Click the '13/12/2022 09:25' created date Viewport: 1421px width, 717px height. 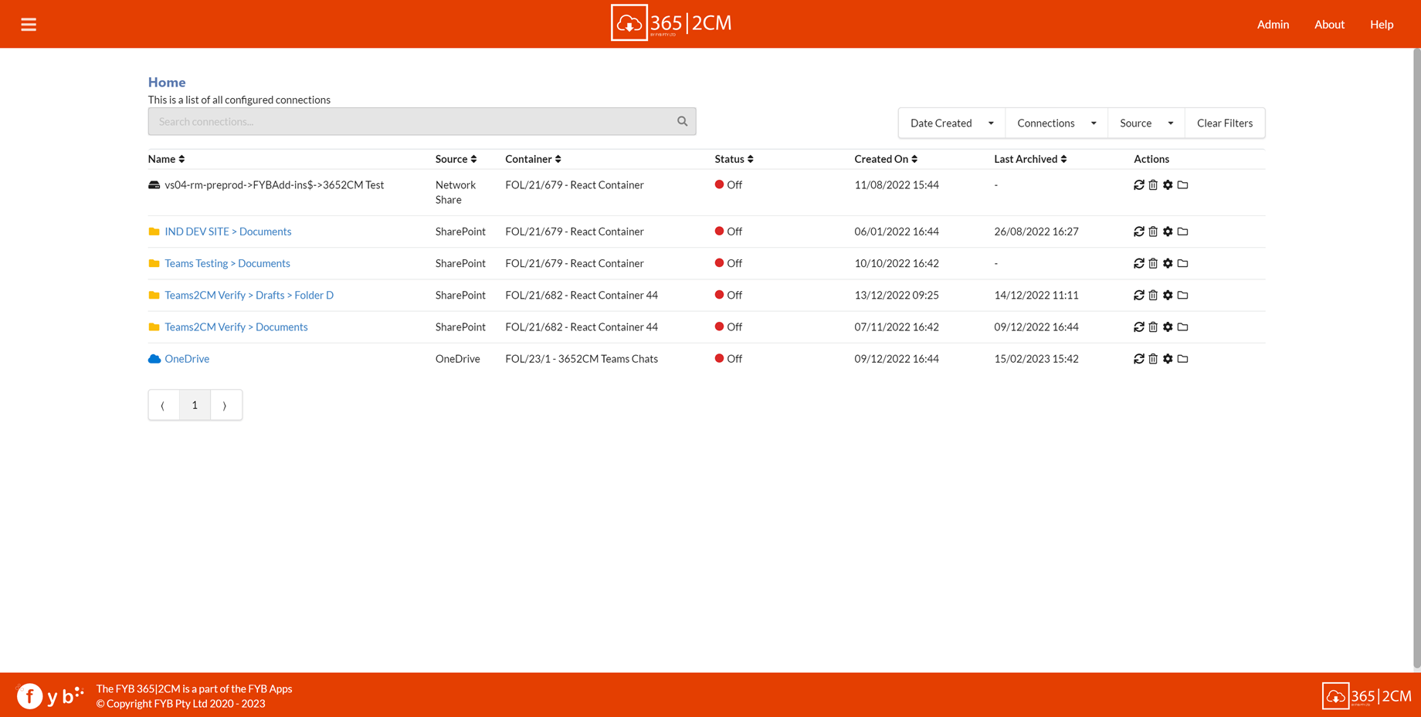tap(897, 295)
